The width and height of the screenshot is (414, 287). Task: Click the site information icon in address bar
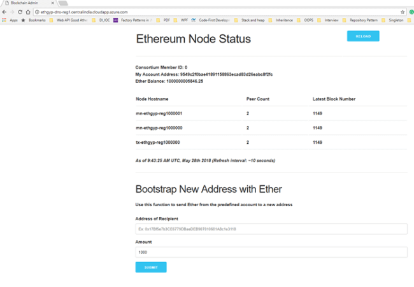click(x=37, y=12)
